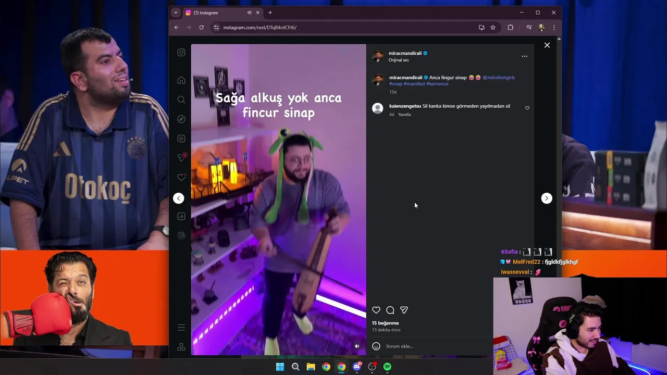Open a new browser tab
Image resolution: width=667 pixels, height=375 pixels.
[x=270, y=12]
